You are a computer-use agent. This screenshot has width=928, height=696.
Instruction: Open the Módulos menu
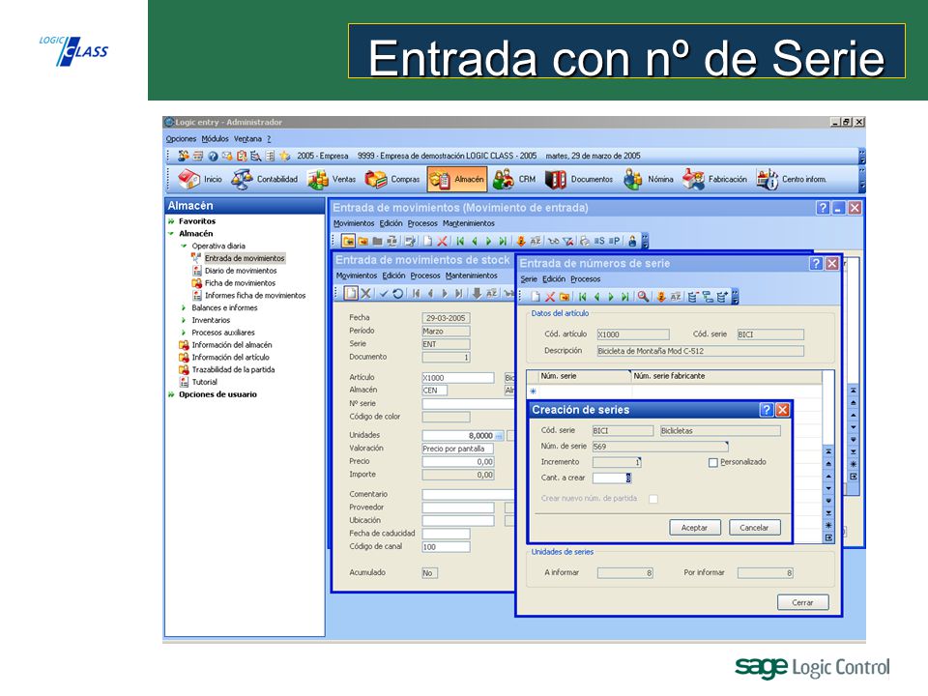coord(215,138)
